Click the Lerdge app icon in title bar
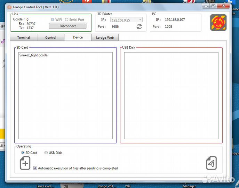This screenshot has height=188, width=239. 9,7
